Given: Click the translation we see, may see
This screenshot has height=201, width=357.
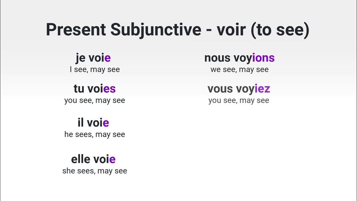Looking at the screenshot, I should click(240, 70).
